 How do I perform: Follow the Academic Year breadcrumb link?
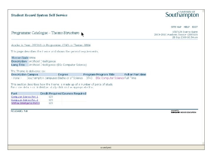point(51,45)
